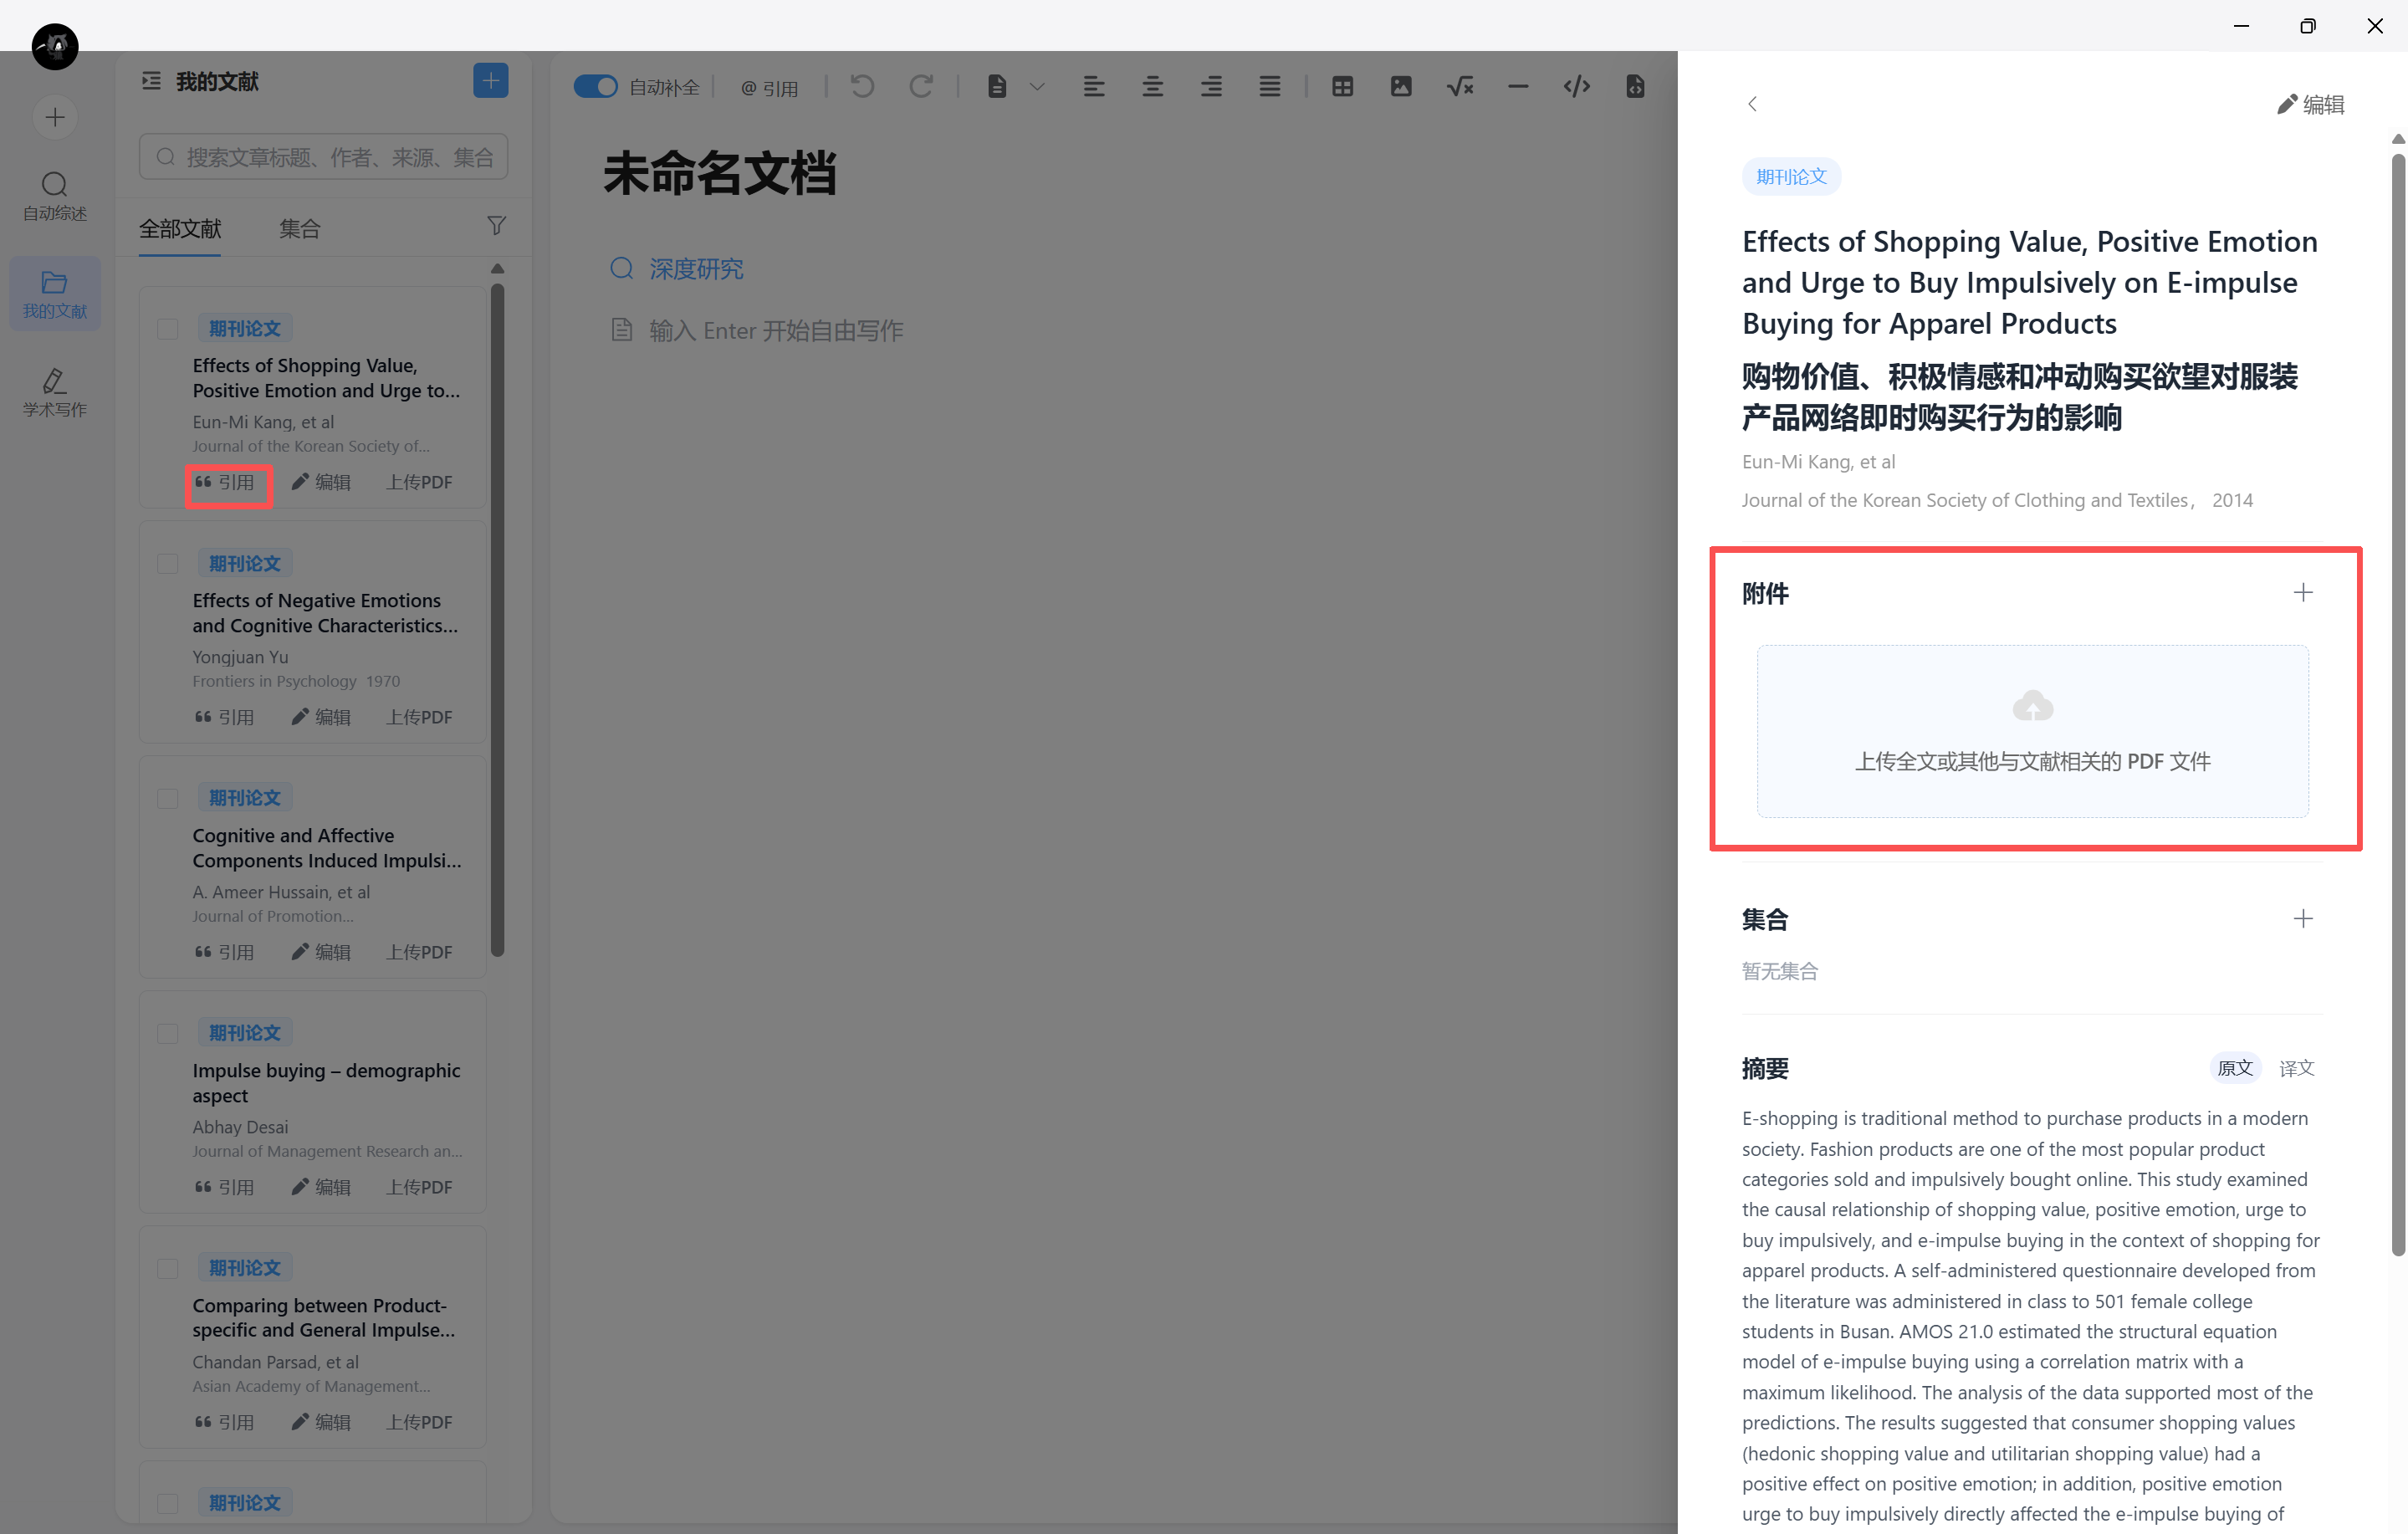Click 编辑 button at top of detail panel
The height and width of the screenshot is (1534, 2408).
(x=2310, y=104)
